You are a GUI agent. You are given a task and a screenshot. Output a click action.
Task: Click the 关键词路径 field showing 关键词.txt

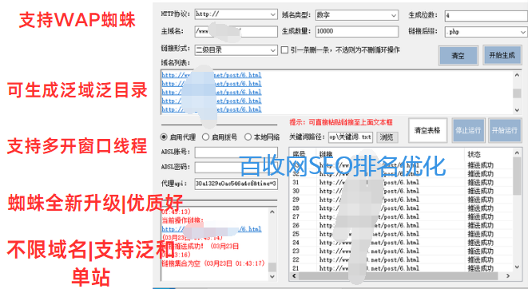[x=351, y=137]
